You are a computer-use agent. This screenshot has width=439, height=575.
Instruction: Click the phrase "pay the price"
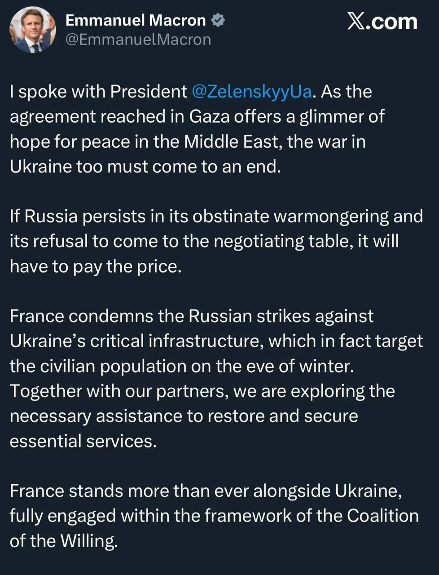tap(126, 267)
